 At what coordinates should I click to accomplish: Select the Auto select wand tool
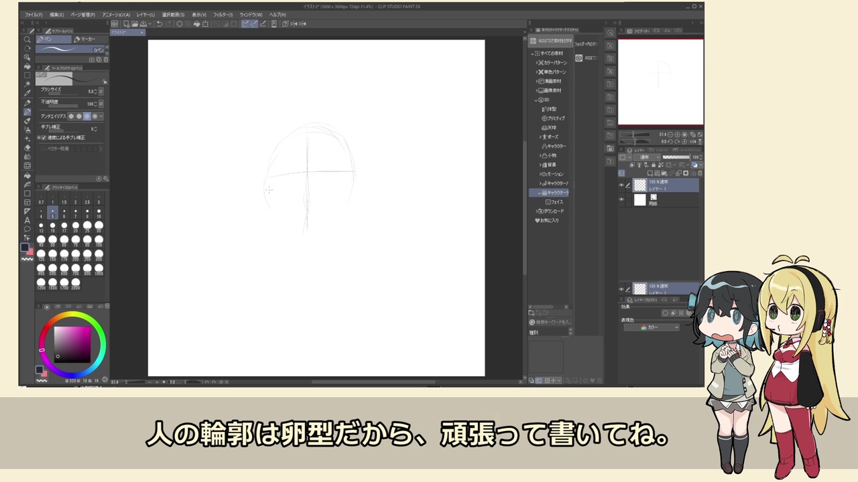[27, 84]
